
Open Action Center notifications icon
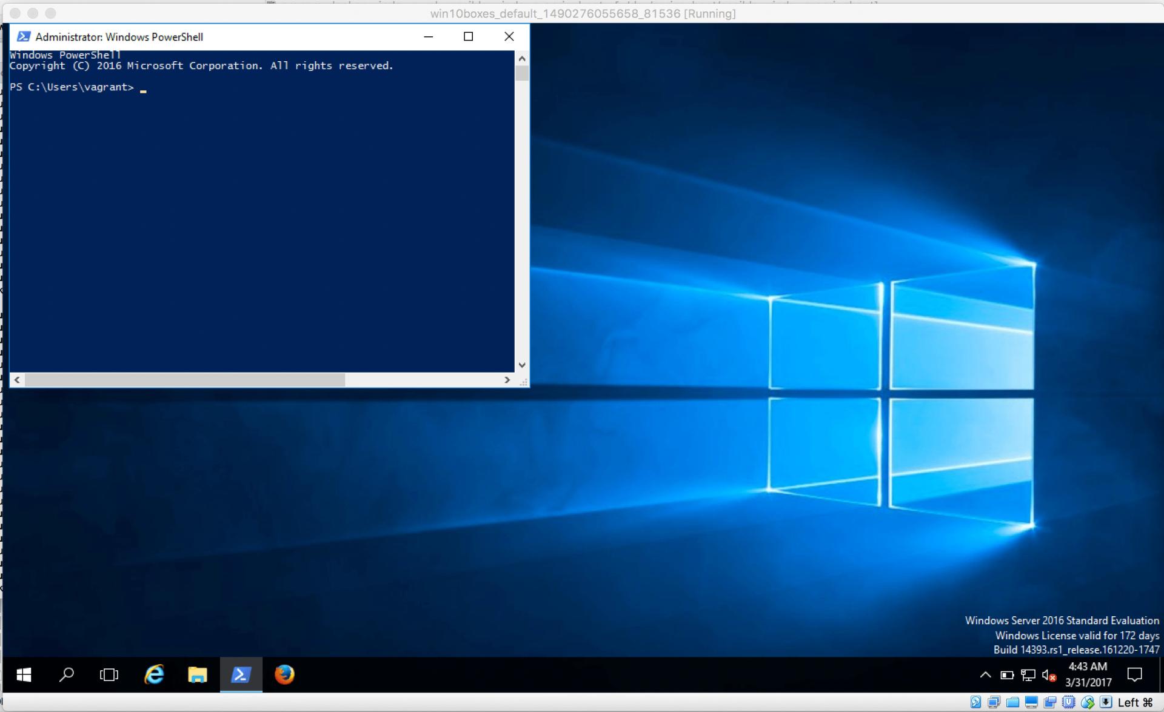coord(1134,674)
